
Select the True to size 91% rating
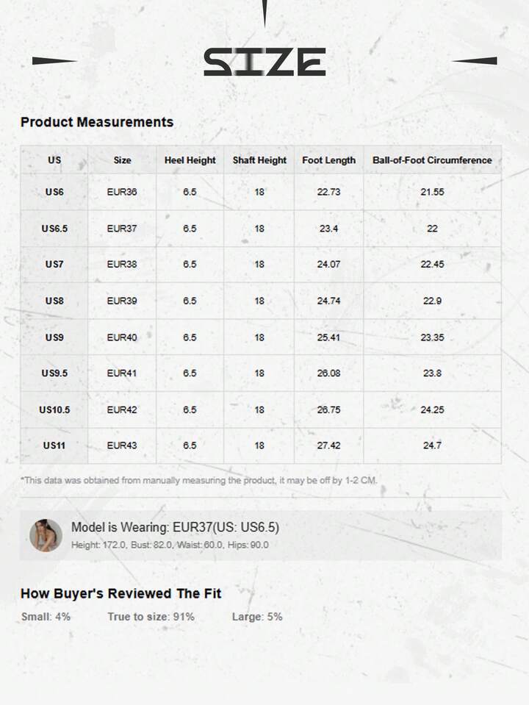click(151, 617)
